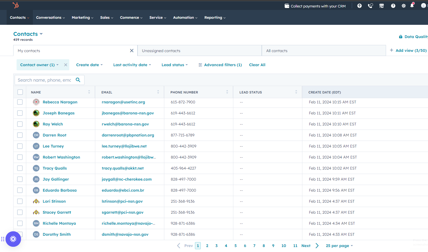Check the box for Richelle Montoya
Viewport: 428px width, 252px height.
point(20,223)
